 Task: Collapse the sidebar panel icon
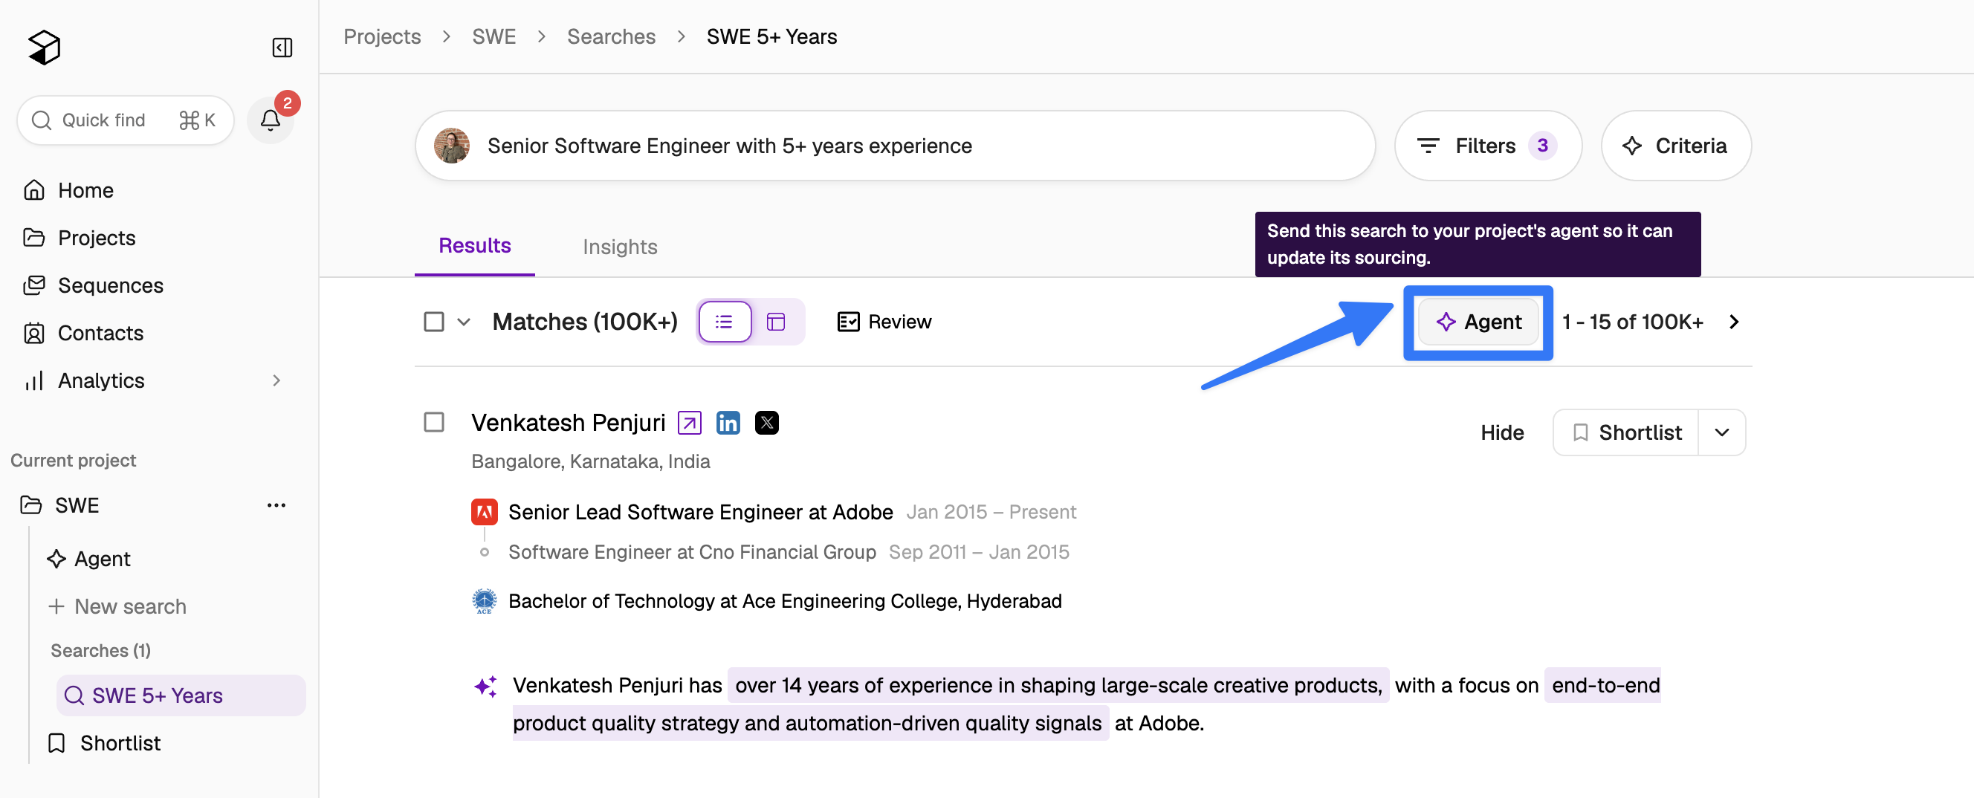[x=282, y=48]
